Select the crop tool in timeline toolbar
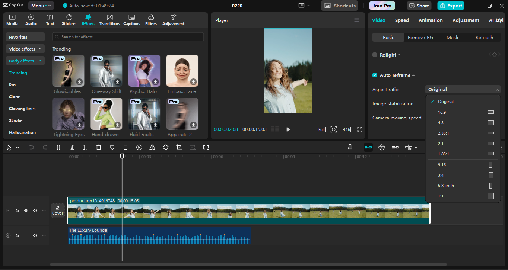This screenshot has width=508, height=270. click(x=179, y=147)
